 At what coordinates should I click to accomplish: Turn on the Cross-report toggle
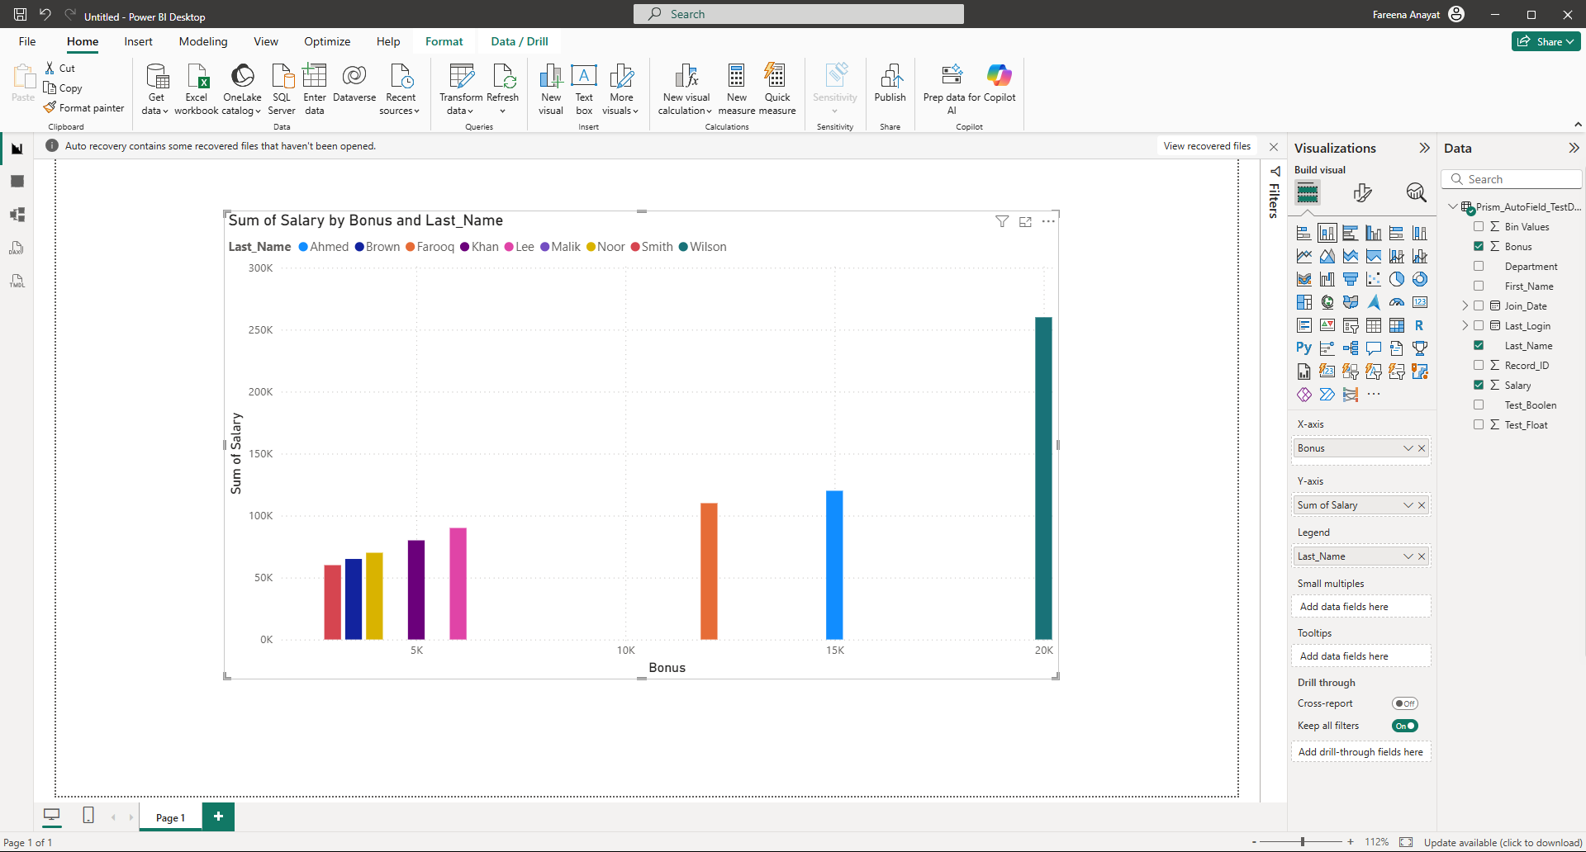[1404, 704]
